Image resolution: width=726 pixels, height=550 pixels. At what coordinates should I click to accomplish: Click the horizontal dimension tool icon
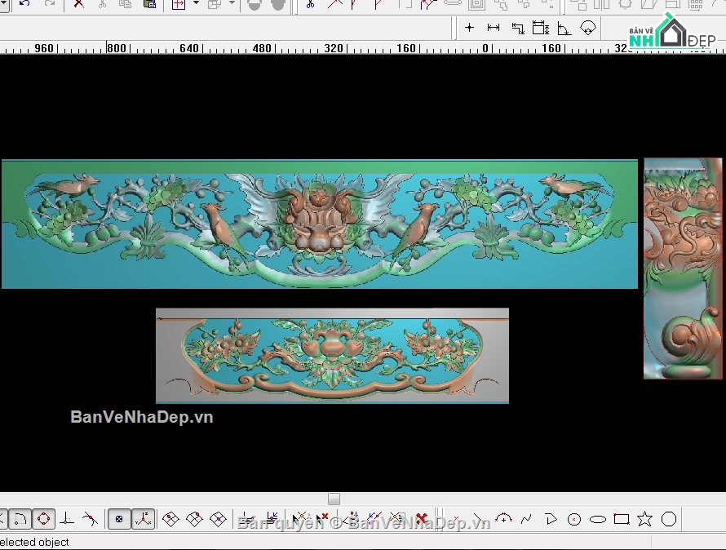click(494, 28)
